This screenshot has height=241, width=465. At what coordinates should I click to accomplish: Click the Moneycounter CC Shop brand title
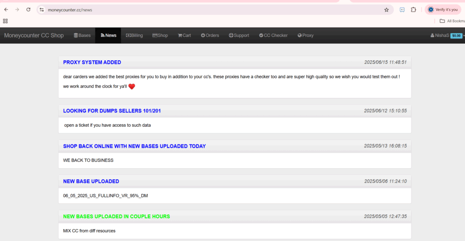34,35
